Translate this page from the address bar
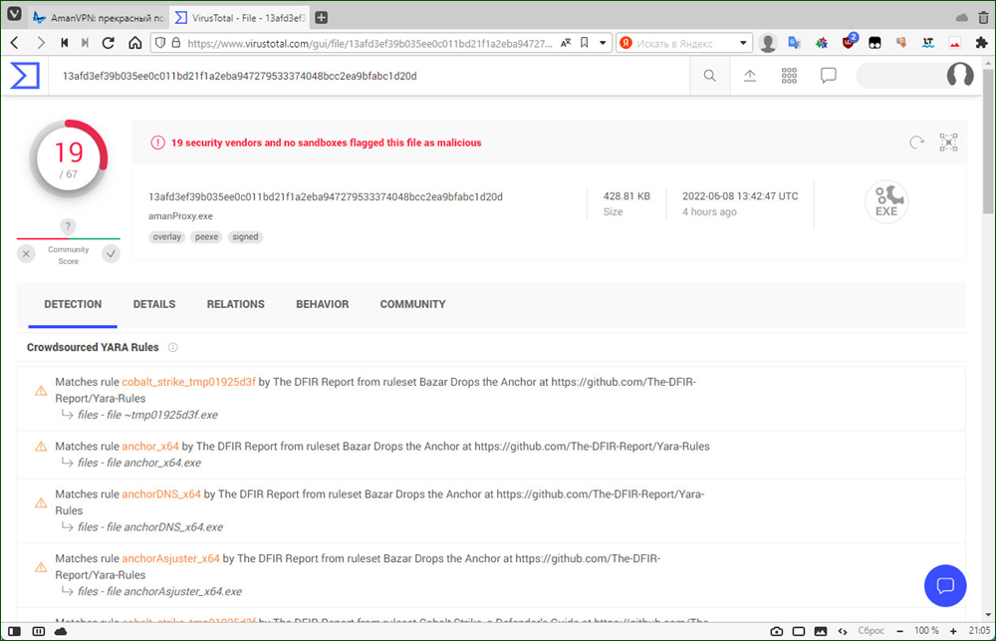 [x=566, y=43]
